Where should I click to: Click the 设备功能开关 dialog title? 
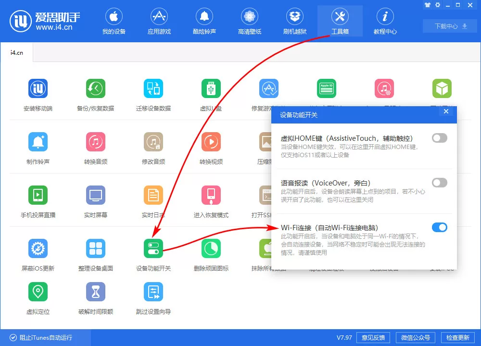(299, 115)
